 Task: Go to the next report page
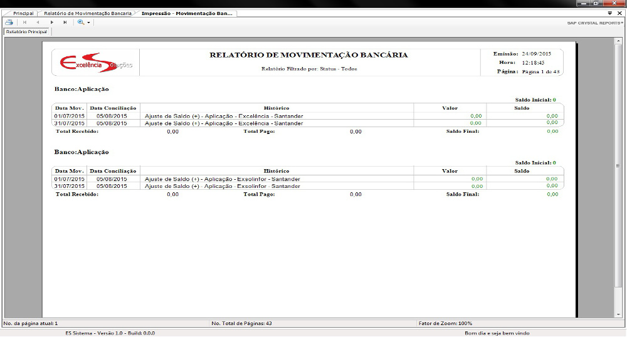(x=51, y=22)
